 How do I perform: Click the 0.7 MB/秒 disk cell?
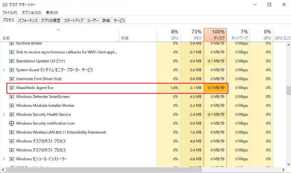coord(215,88)
